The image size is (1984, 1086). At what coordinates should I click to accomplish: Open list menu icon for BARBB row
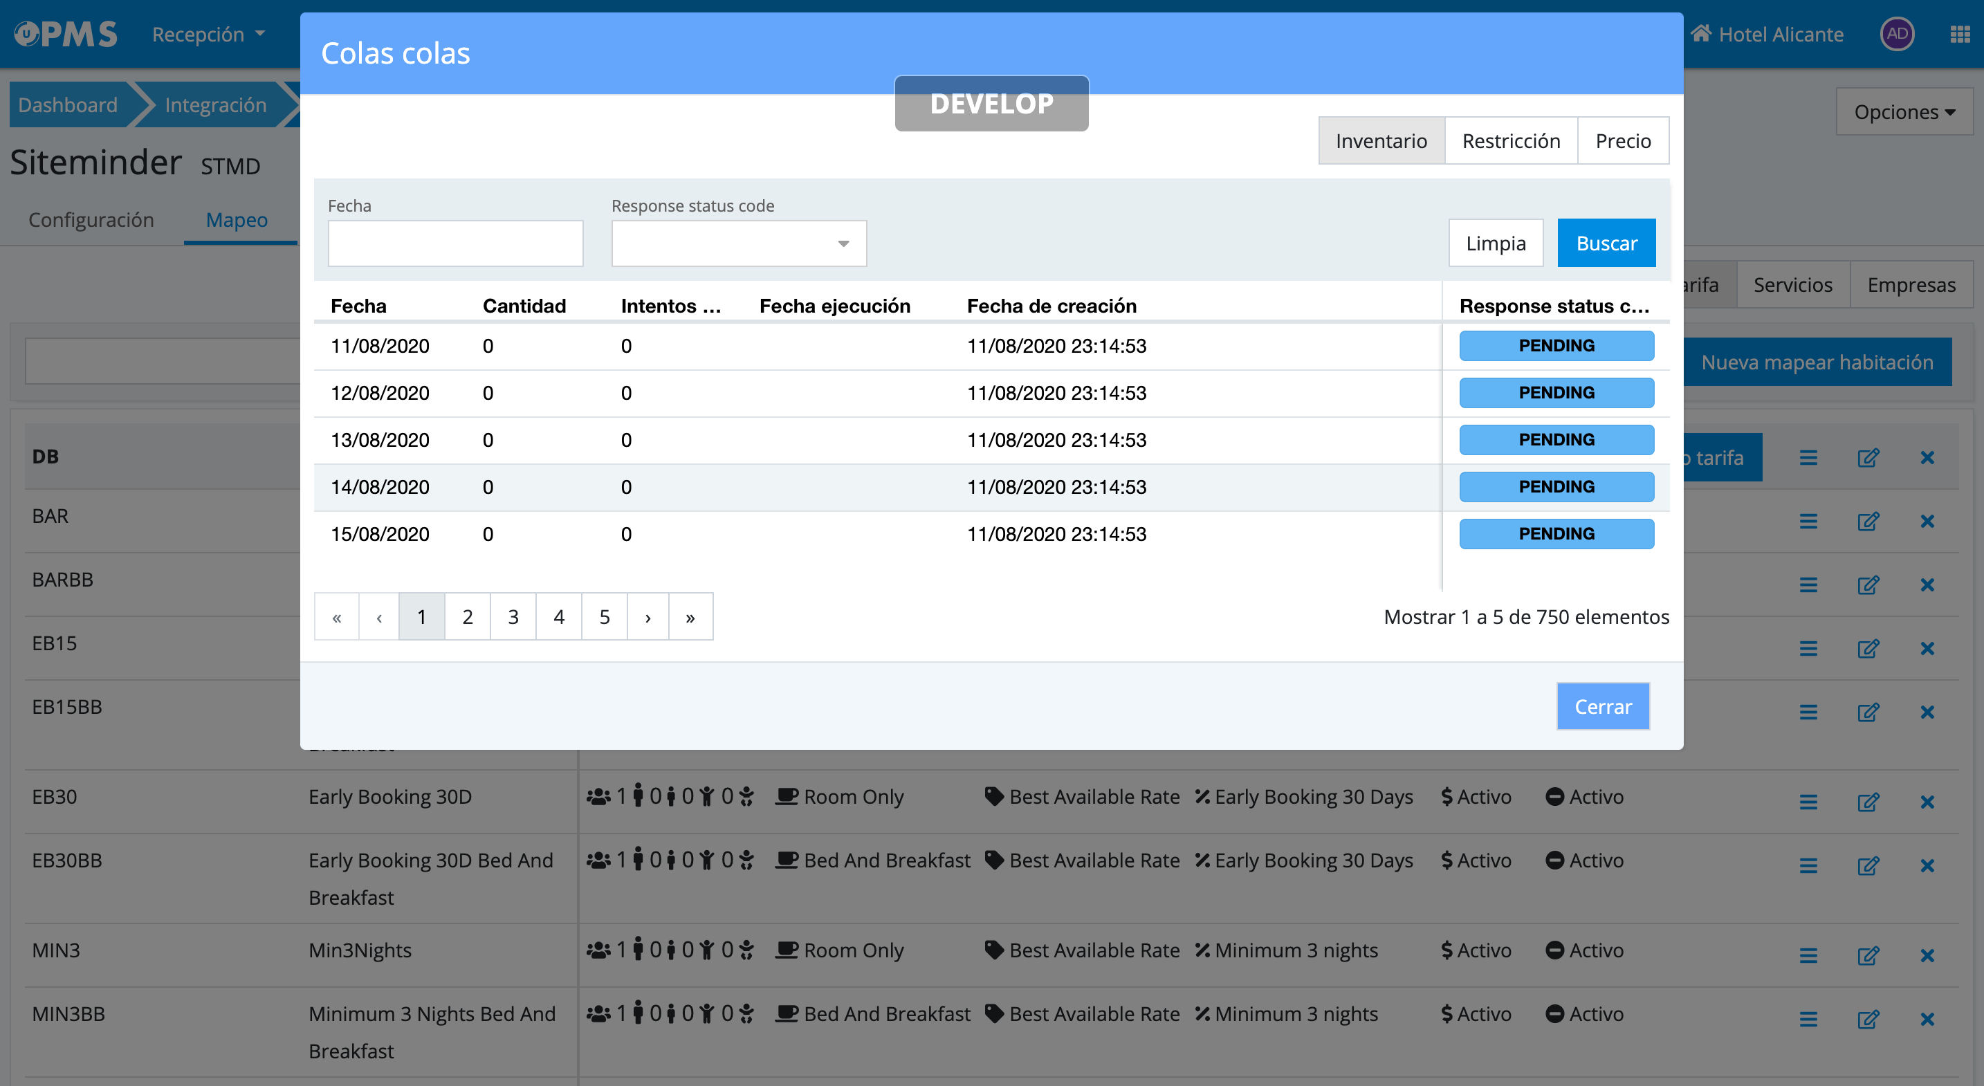1808,585
